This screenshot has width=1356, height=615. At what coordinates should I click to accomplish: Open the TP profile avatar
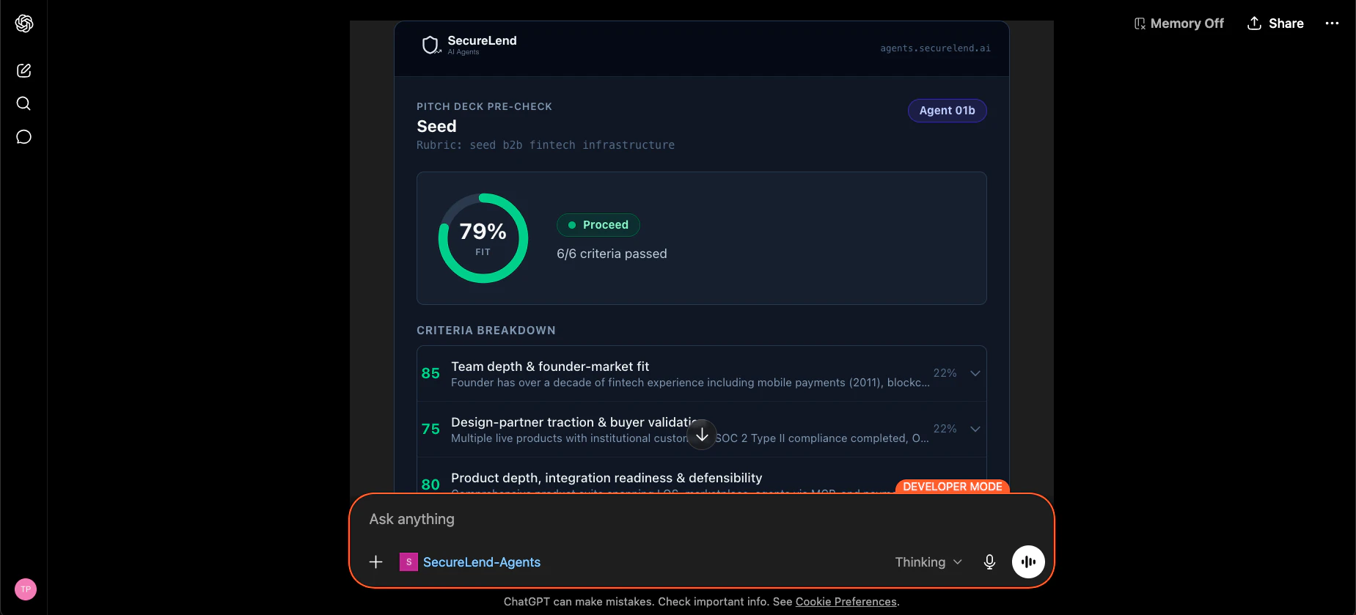[x=26, y=589]
